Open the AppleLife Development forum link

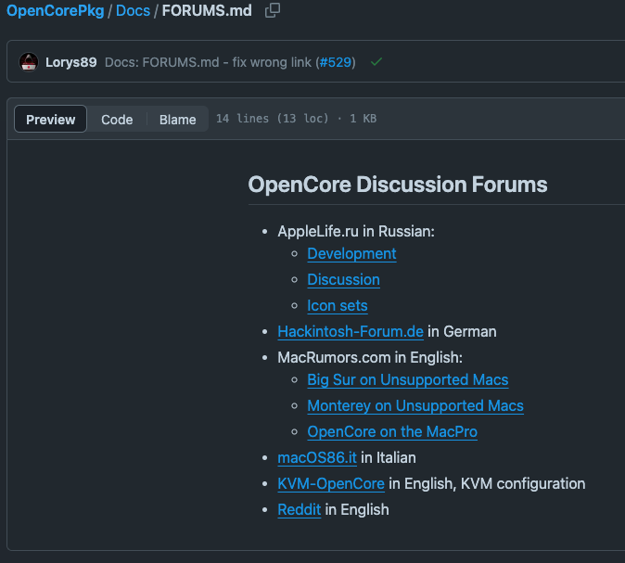[351, 254]
